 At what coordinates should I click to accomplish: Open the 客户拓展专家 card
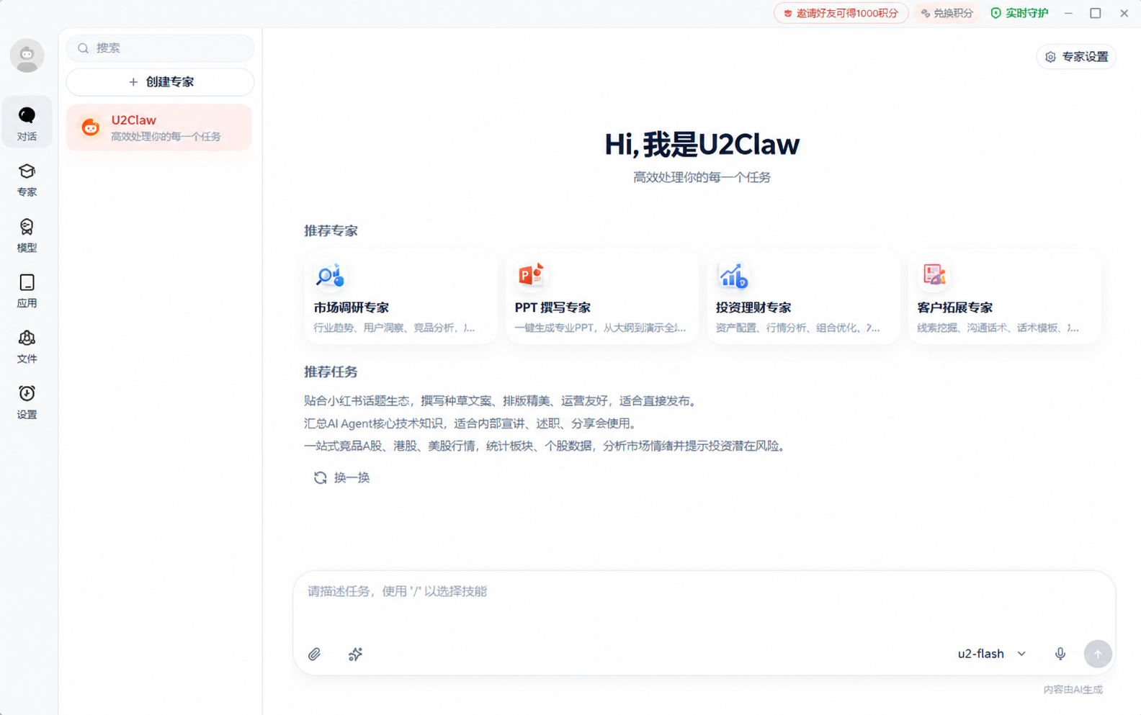click(x=1005, y=297)
